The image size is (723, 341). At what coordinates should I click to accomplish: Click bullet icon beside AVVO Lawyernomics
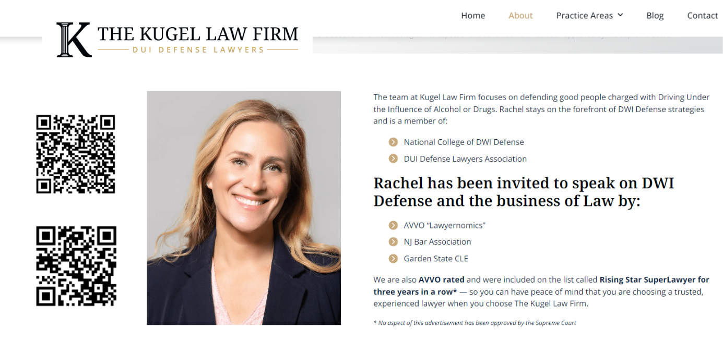click(x=393, y=225)
